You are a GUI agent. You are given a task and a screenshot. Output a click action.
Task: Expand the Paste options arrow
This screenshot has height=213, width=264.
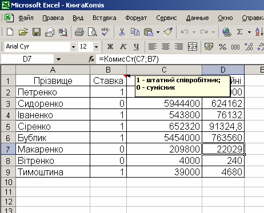[x=158, y=32]
